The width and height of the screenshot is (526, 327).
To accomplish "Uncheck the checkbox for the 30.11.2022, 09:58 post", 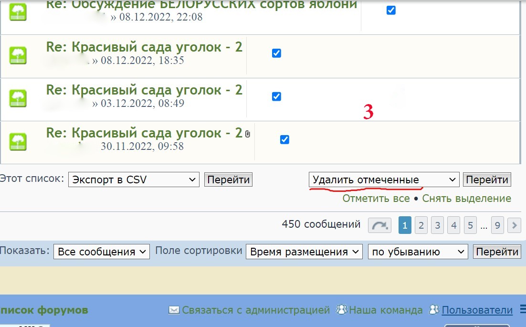I will coord(284,139).
